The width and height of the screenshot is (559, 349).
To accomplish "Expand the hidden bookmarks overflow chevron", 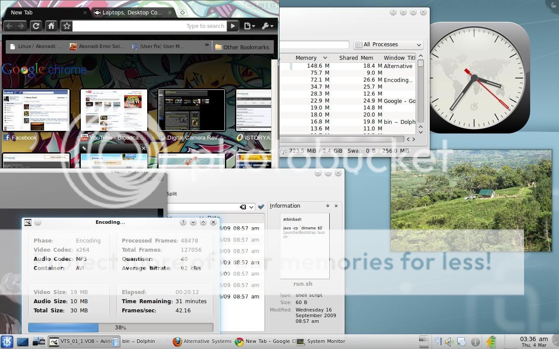I will coord(207,45).
